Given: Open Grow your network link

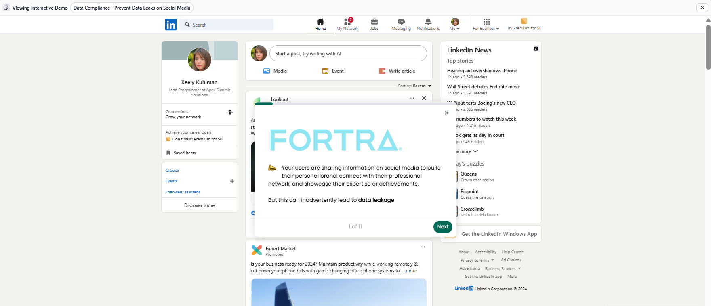Looking at the screenshot, I should [183, 117].
